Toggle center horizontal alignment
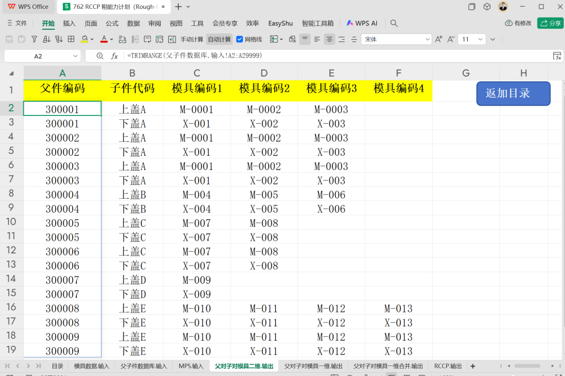Viewport: 565px width, 376px height. click(329, 39)
